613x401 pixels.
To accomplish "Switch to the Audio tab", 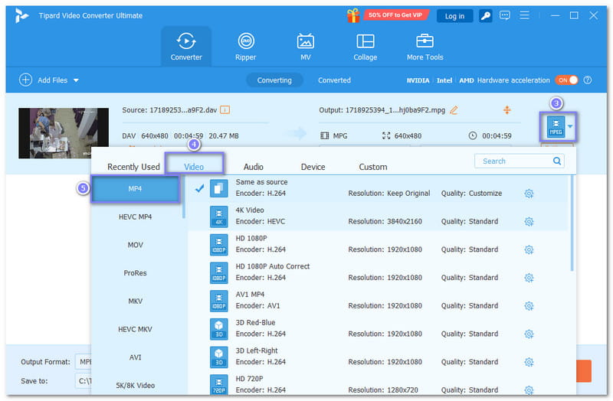I will pos(254,167).
